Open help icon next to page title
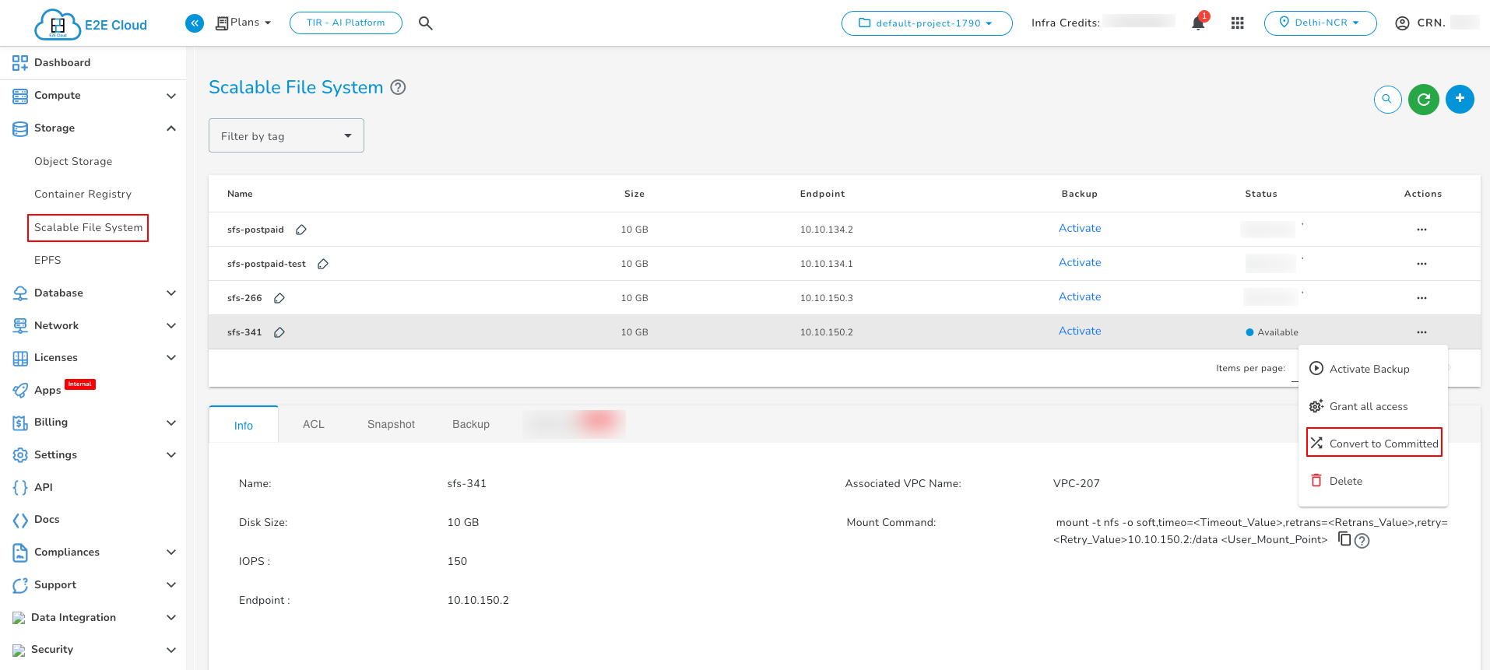The image size is (1490, 670). (x=398, y=87)
